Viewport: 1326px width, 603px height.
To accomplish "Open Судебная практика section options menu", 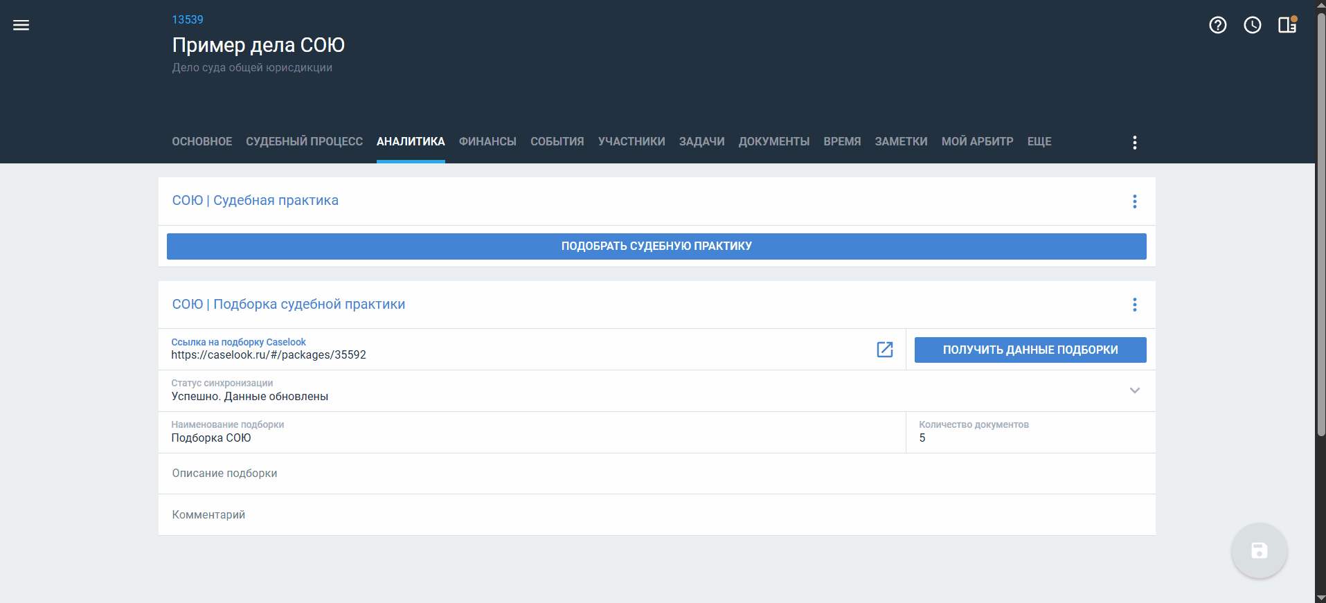I will (1134, 201).
